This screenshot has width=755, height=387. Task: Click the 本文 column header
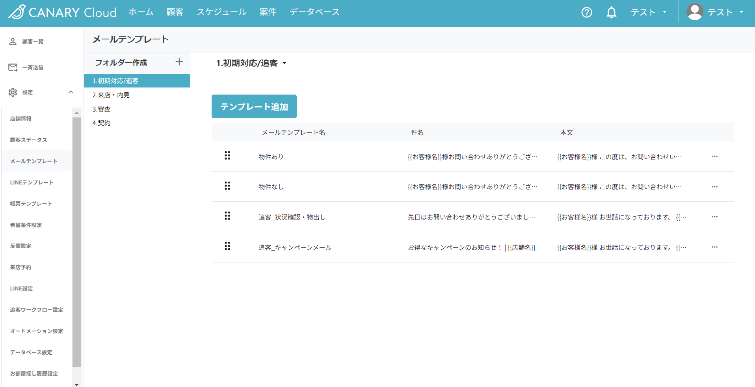567,132
